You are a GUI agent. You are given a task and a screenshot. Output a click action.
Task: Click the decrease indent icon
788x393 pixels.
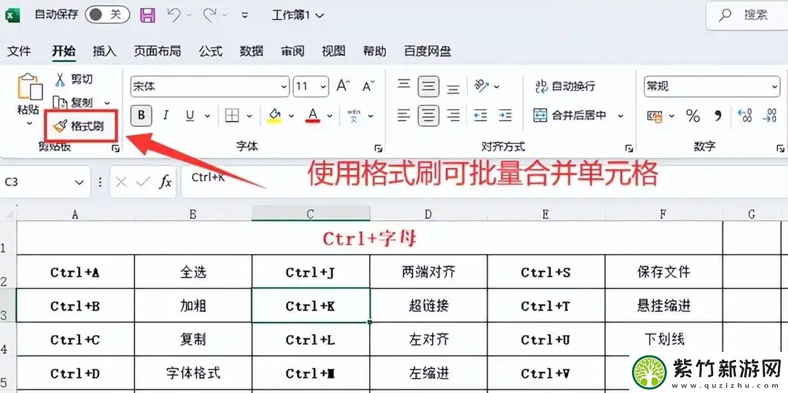[x=481, y=115]
